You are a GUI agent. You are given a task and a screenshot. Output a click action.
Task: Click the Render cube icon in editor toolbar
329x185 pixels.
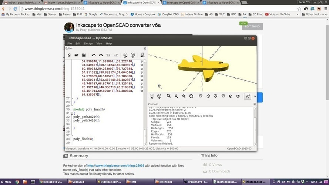coord(133,55)
